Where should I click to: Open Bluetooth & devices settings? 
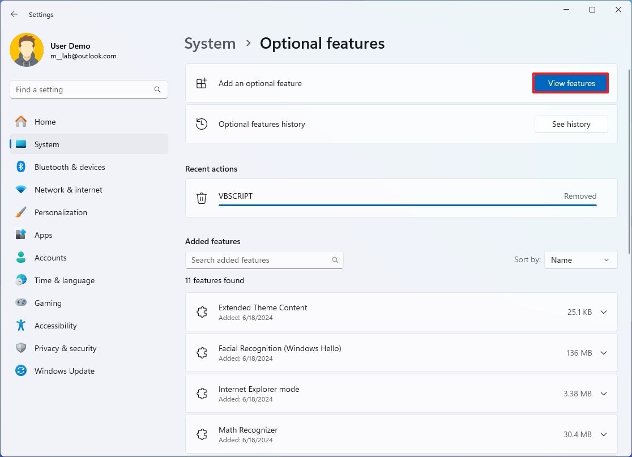69,167
